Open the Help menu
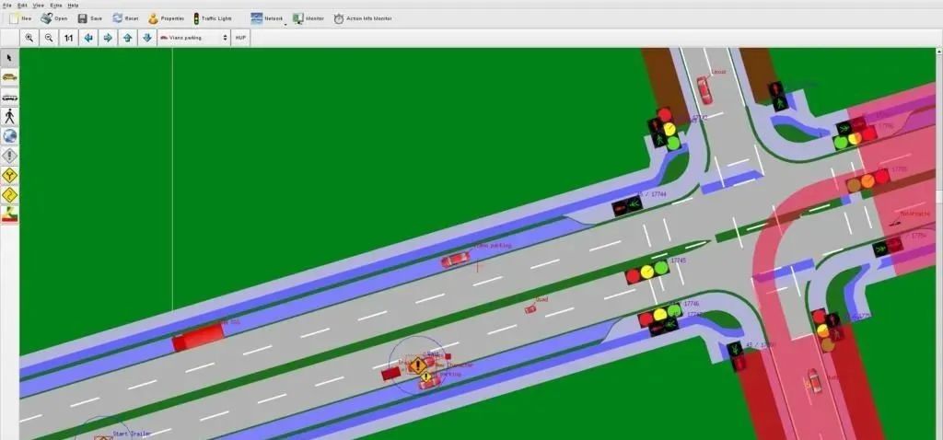The height and width of the screenshot is (440, 943). (73, 5)
